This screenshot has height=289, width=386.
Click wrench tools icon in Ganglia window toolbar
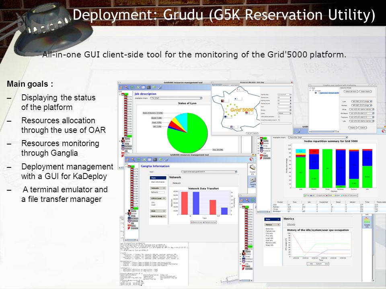pos(144,159)
